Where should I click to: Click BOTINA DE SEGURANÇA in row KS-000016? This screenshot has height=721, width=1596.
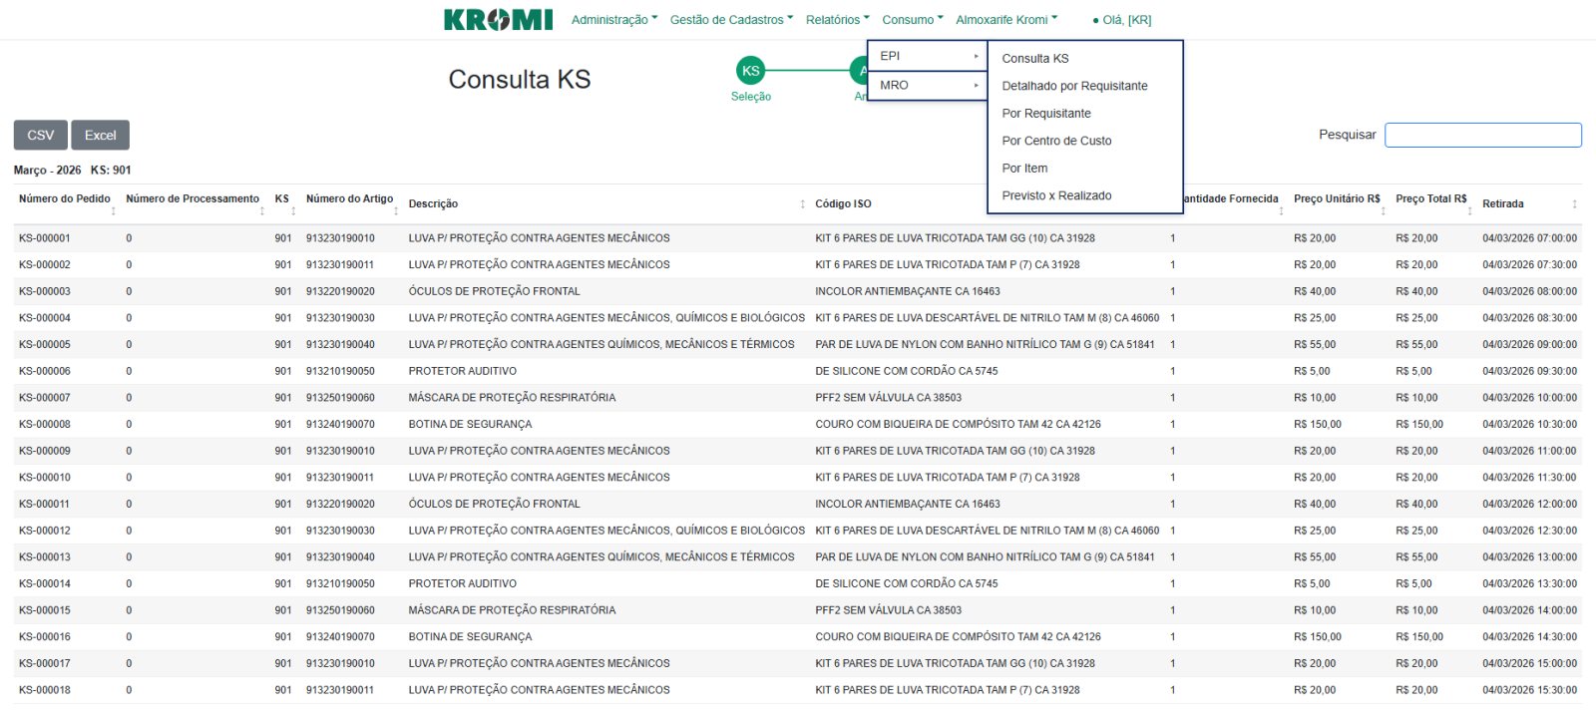click(x=470, y=636)
